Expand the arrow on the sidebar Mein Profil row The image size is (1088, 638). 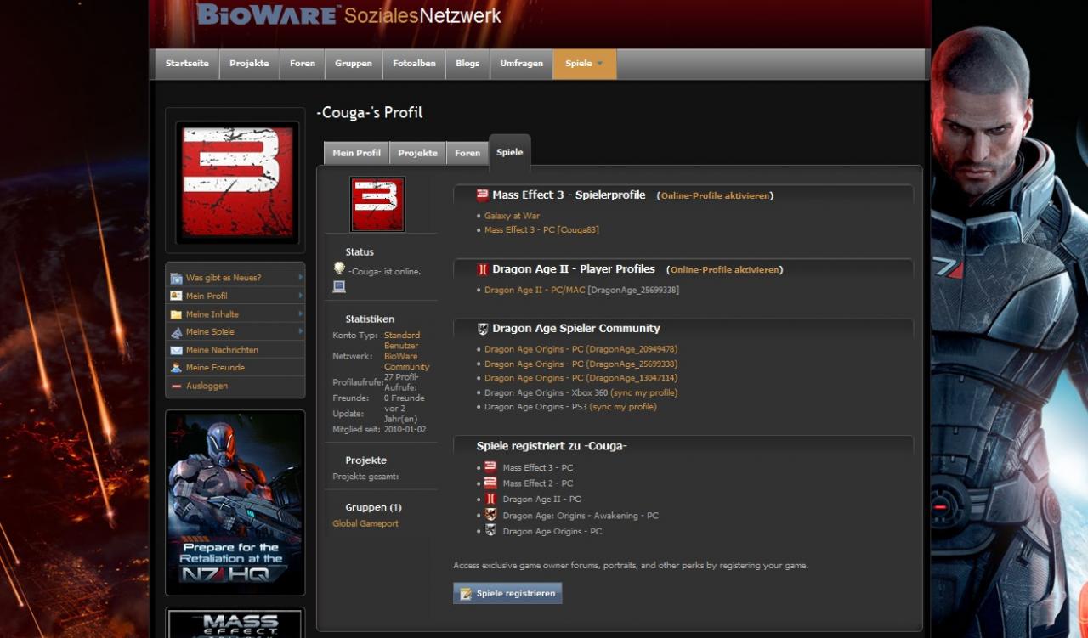click(x=301, y=296)
